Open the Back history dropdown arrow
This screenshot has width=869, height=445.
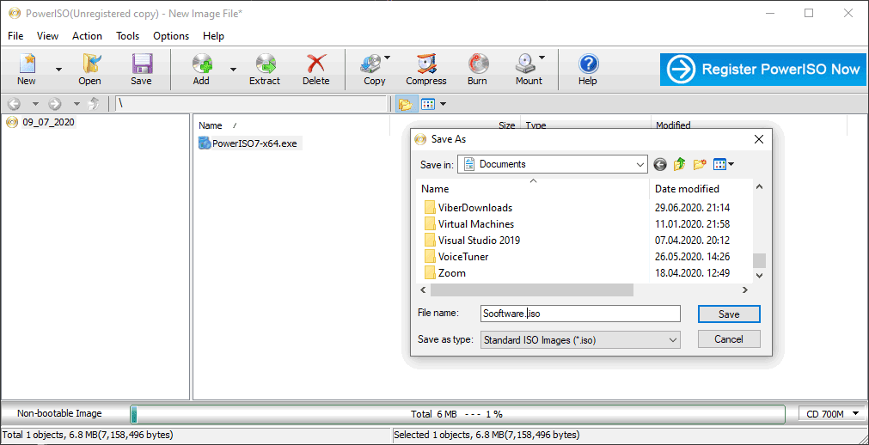tap(35, 104)
